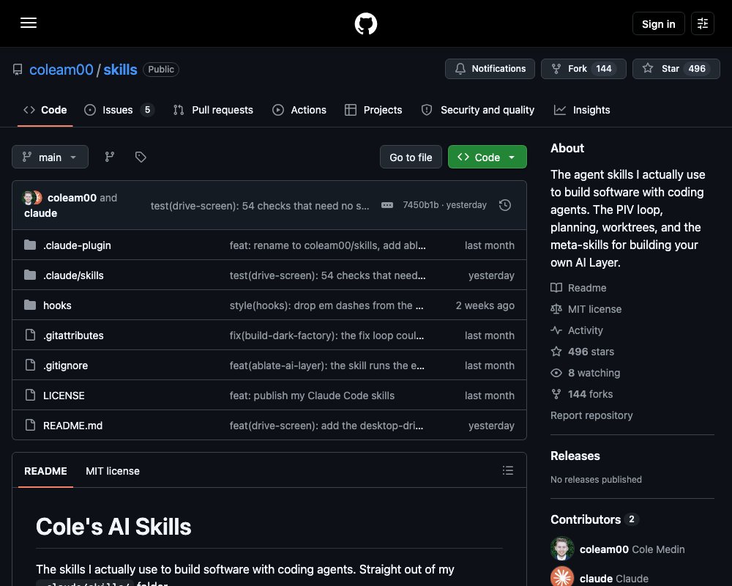Click the 'yesterday' timestamp on README.md row
The image size is (732, 586).
tap(491, 426)
